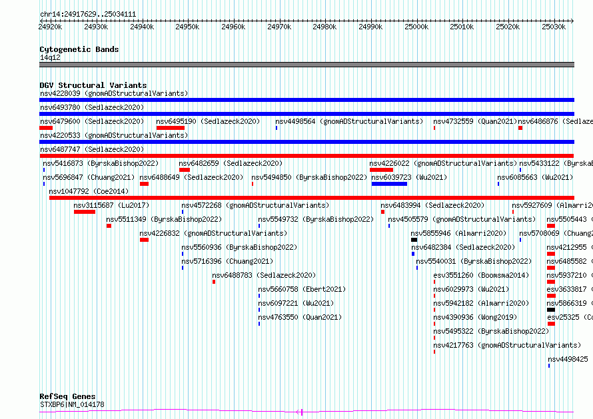593x419 pixels.
Task: Click nsv6488649 Sedlazeck2020 label
Action: pyautogui.click(x=191, y=177)
